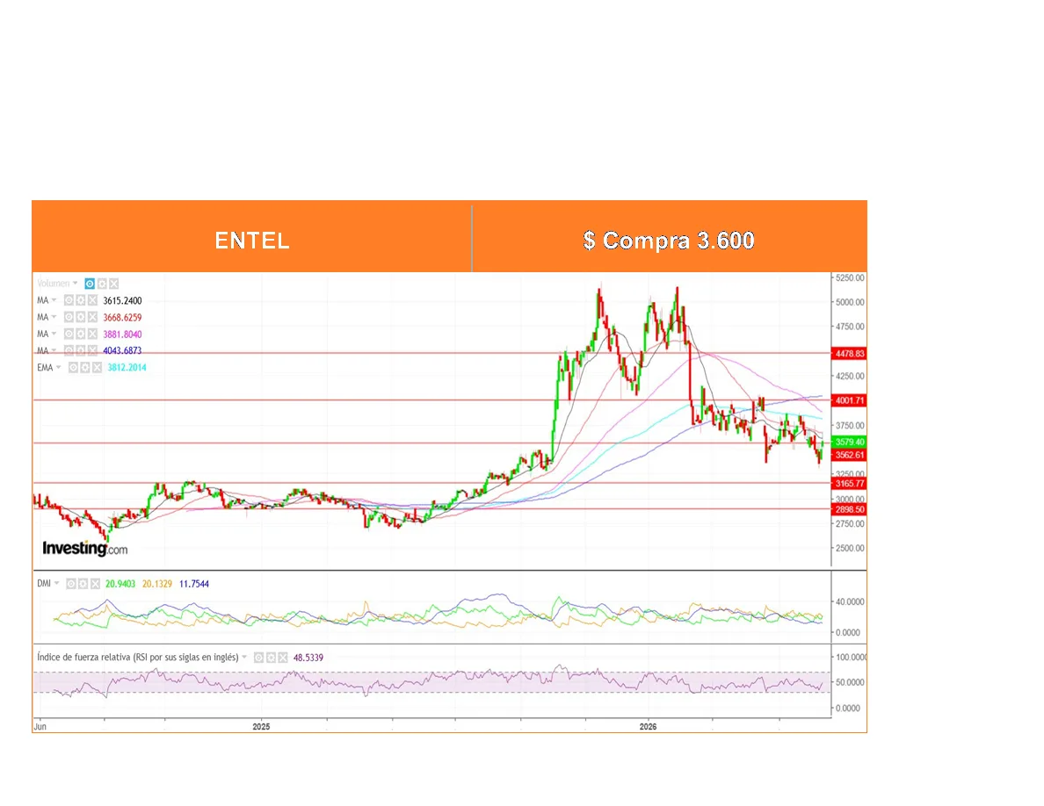Click the DMI indicator name label
Screen dimensions: 1044x806
click(44, 584)
